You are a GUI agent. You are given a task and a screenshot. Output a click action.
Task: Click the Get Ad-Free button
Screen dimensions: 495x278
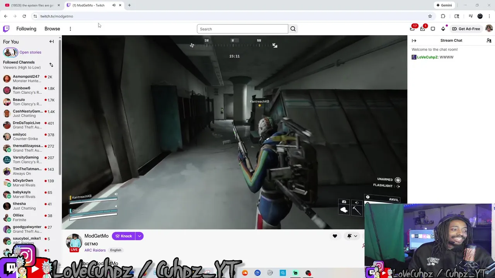point(466,29)
